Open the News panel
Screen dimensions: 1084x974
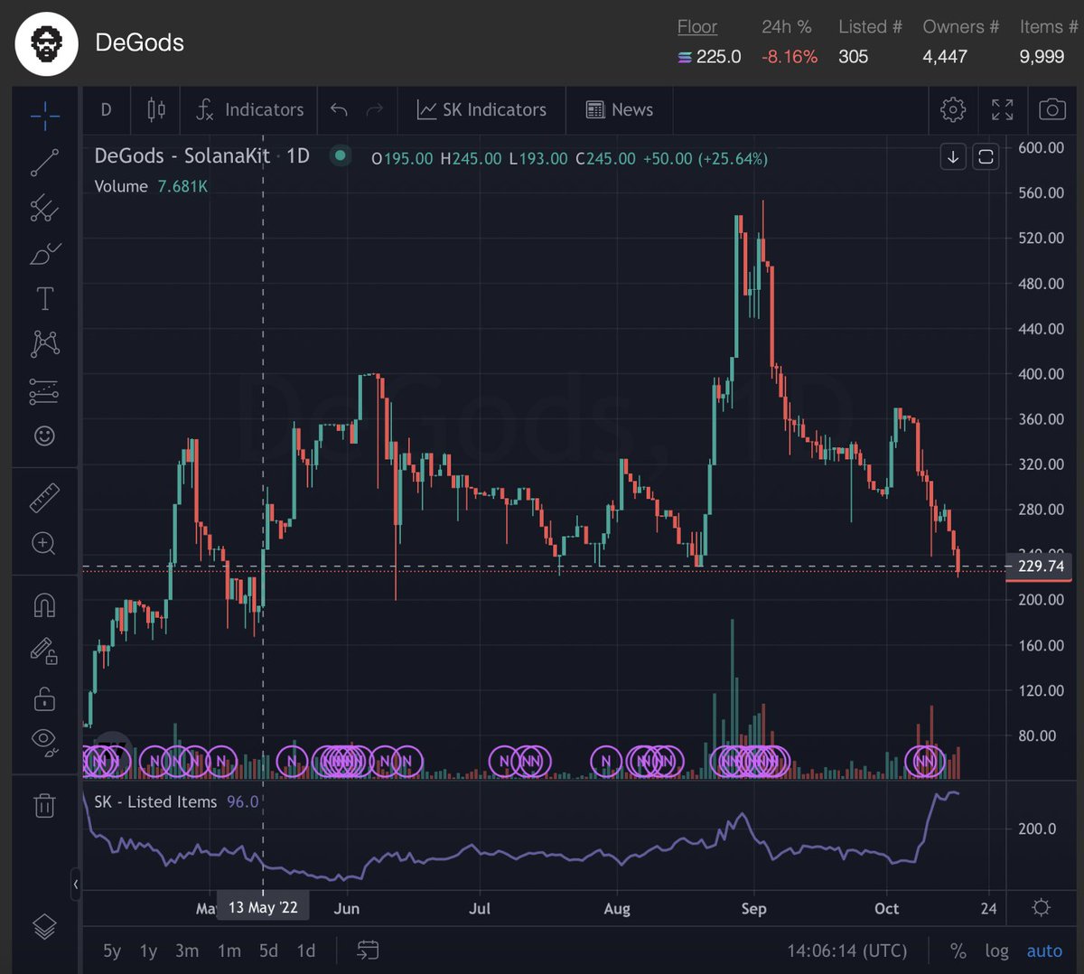coord(620,110)
